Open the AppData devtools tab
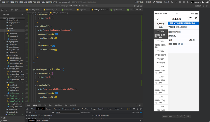This screenshot has width=210, height=122. coord(85,109)
